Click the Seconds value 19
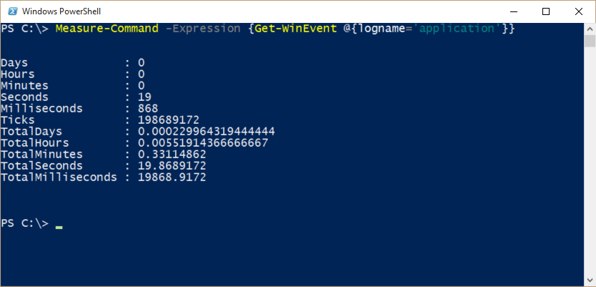The height and width of the screenshot is (287, 596). pyautogui.click(x=144, y=97)
